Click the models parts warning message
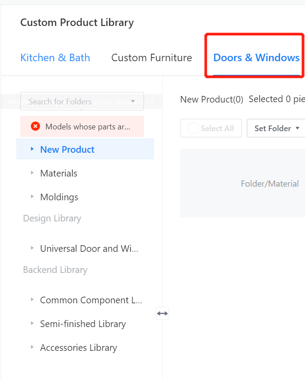 [88, 127]
